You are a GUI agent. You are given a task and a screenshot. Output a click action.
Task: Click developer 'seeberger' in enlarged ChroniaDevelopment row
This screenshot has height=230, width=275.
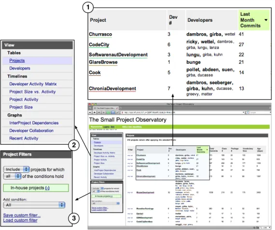coord(221,82)
